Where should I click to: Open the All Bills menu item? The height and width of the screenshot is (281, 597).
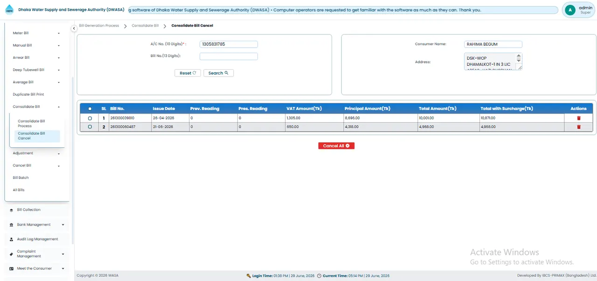pyautogui.click(x=19, y=190)
